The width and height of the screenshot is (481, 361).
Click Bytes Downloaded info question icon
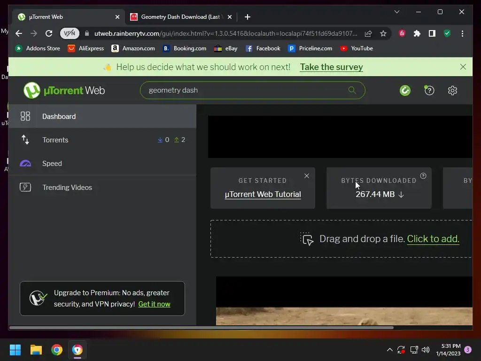pos(423,176)
